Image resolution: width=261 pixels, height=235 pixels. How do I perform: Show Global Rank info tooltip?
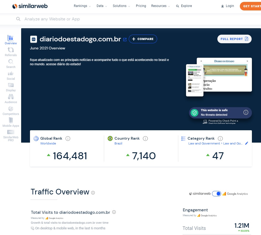68,139
